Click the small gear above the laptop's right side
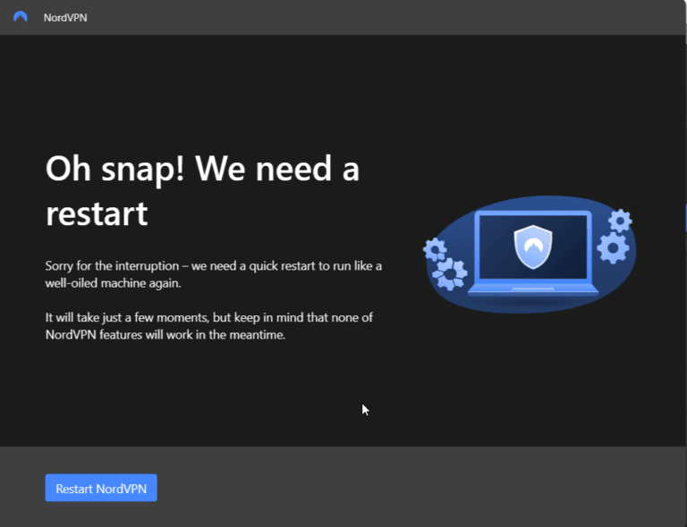 coord(620,219)
